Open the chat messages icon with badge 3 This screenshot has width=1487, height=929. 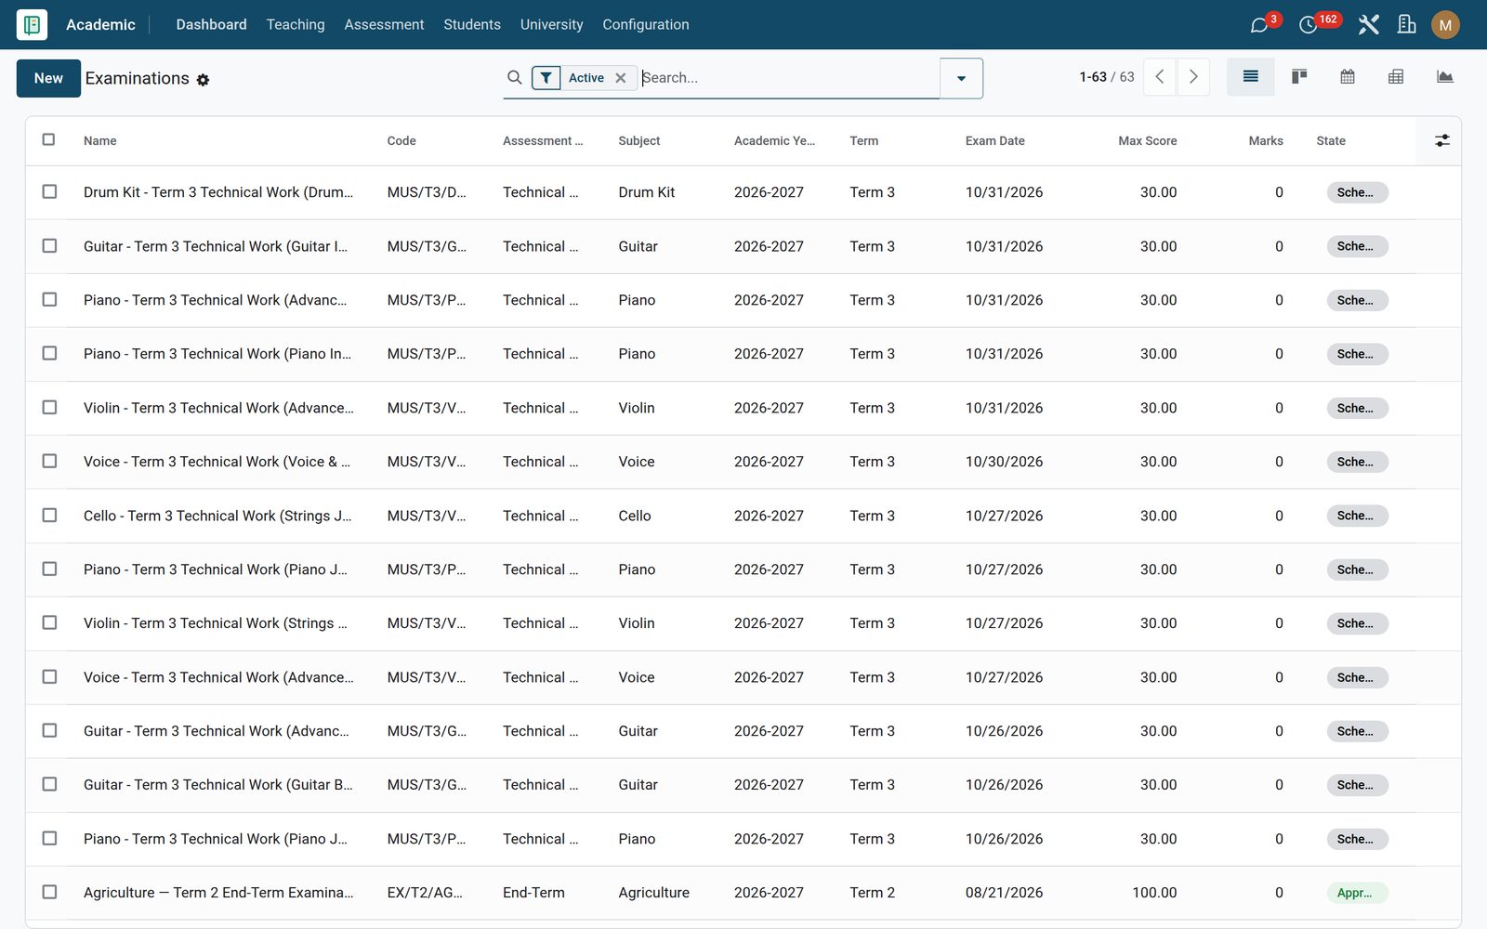point(1259,25)
